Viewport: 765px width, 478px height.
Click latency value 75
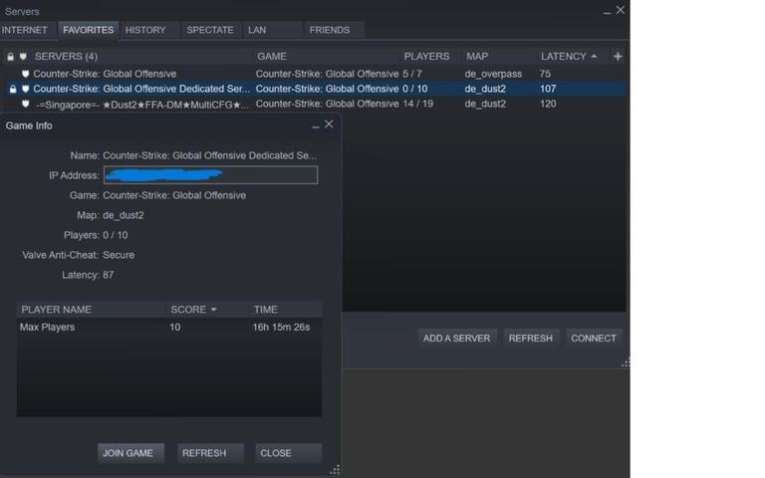[545, 74]
